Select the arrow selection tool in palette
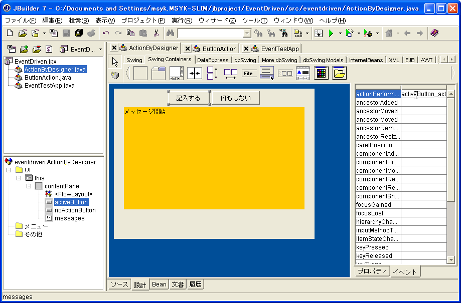The width and height of the screenshot is (461, 303). point(115,62)
